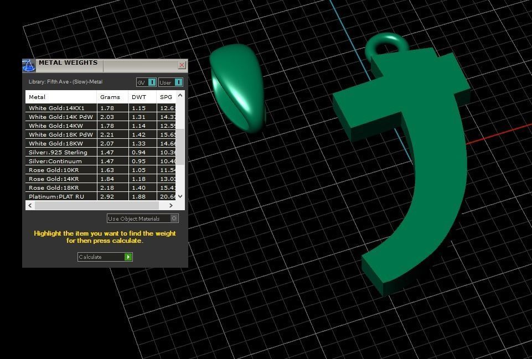This screenshot has width=532, height=359.
Task: Click the Metal column header
Action: click(x=61, y=97)
